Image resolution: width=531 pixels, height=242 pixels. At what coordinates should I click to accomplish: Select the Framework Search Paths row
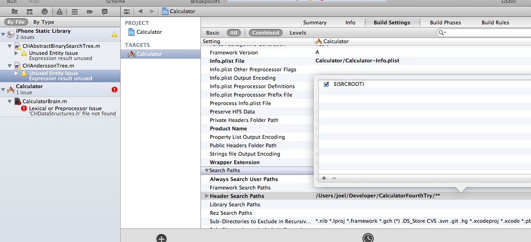240,188
